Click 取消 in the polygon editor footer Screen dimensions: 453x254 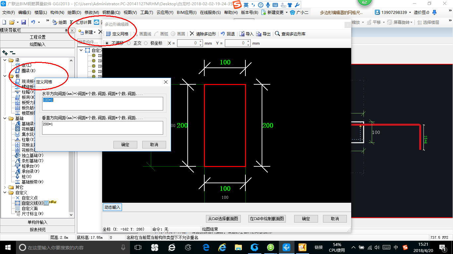[x=335, y=219]
